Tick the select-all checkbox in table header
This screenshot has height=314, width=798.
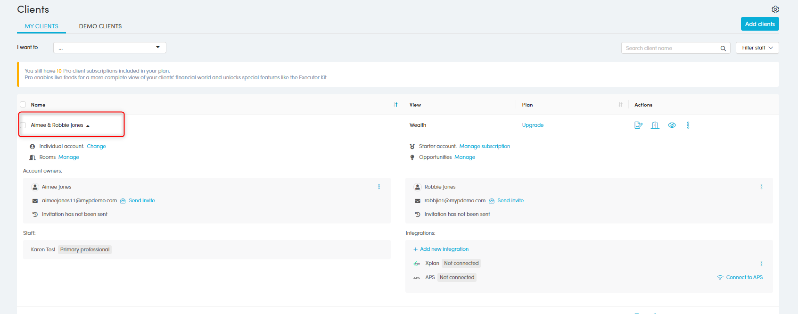[23, 105]
